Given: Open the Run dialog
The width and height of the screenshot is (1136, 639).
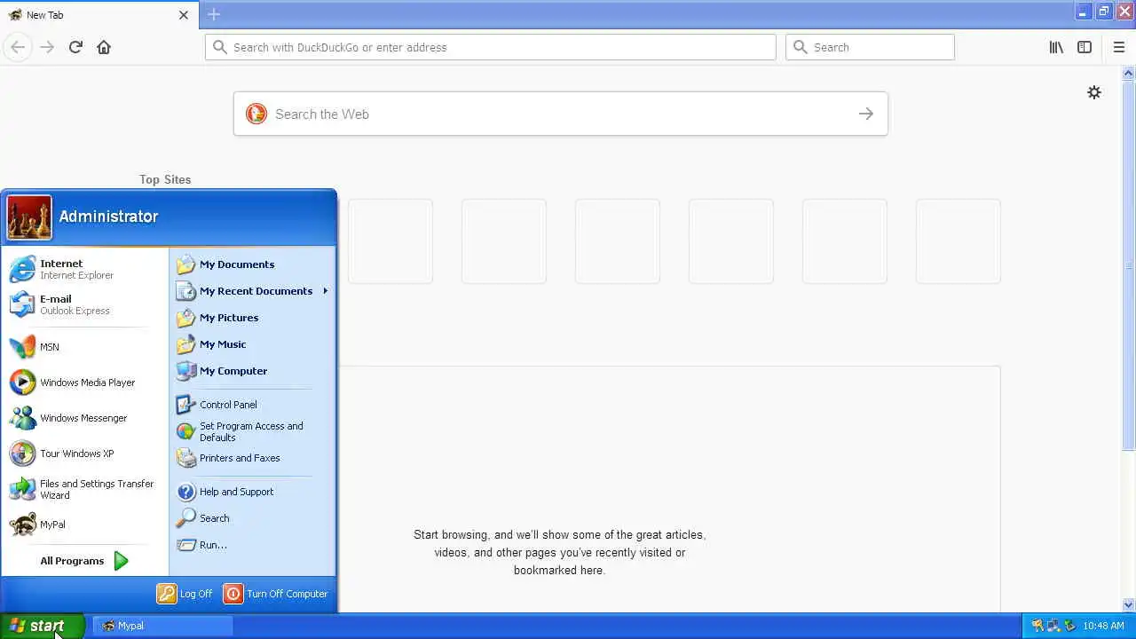Looking at the screenshot, I should click(251, 545).
